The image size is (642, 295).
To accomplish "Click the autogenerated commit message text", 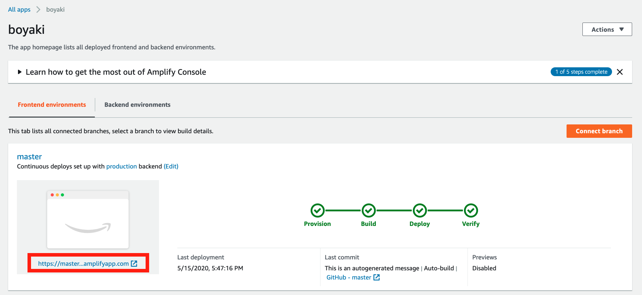I will (372, 268).
